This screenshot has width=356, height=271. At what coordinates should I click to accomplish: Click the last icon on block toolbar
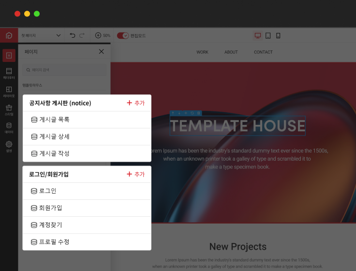click(x=199, y=113)
